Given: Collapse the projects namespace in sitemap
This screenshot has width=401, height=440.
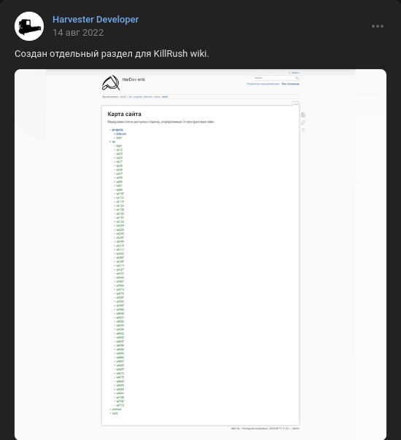Looking at the screenshot, I should [117, 130].
